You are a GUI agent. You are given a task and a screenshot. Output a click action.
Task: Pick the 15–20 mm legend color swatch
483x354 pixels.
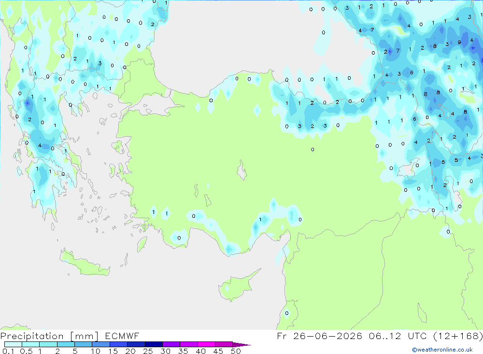[x=119, y=344]
